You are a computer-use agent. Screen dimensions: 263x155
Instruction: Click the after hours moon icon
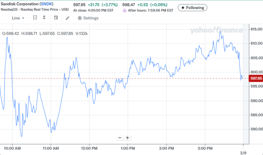(x=124, y=11)
